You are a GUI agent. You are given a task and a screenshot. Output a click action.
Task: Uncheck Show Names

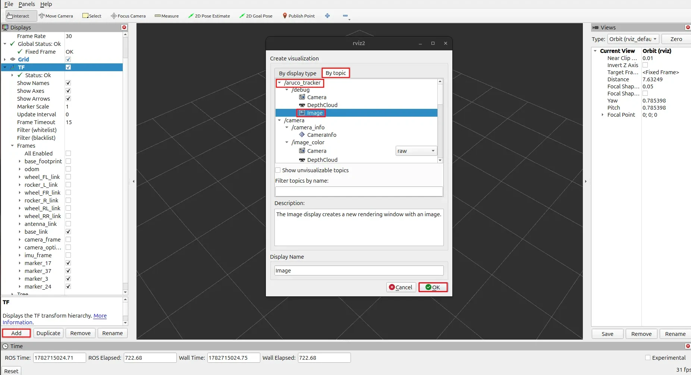pyautogui.click(x=68, y=83)
